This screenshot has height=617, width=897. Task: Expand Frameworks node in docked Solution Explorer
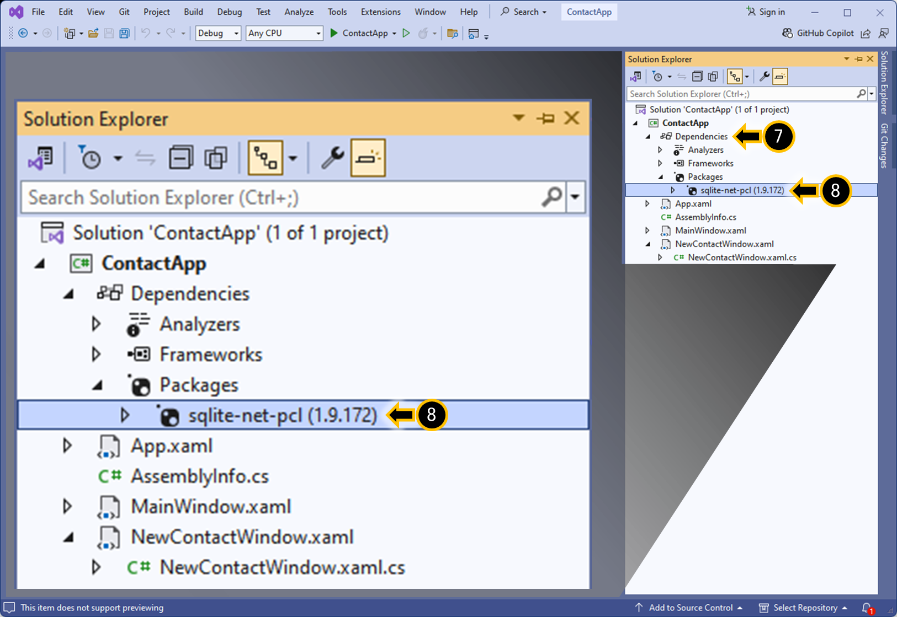660,163
